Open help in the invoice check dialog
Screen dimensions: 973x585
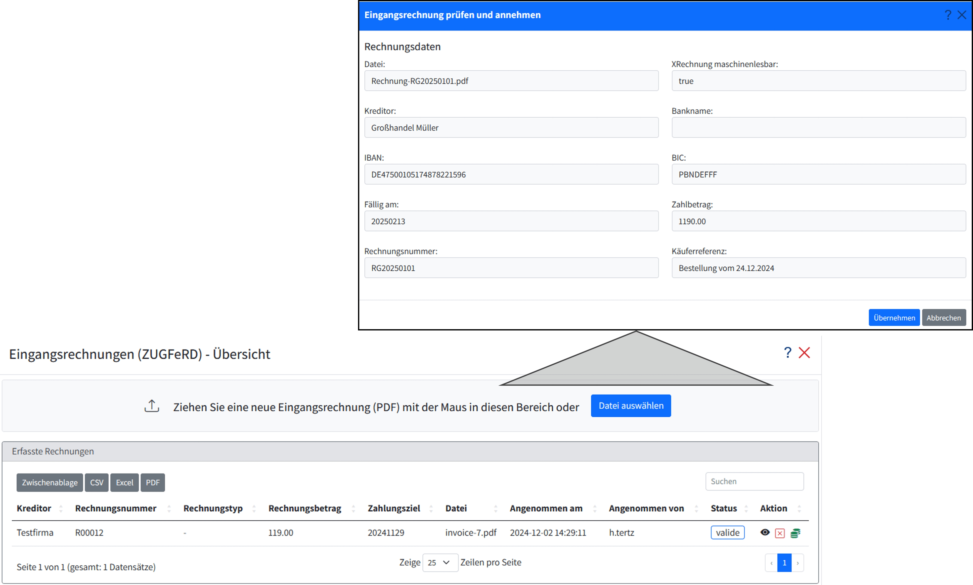click(948, 15)
